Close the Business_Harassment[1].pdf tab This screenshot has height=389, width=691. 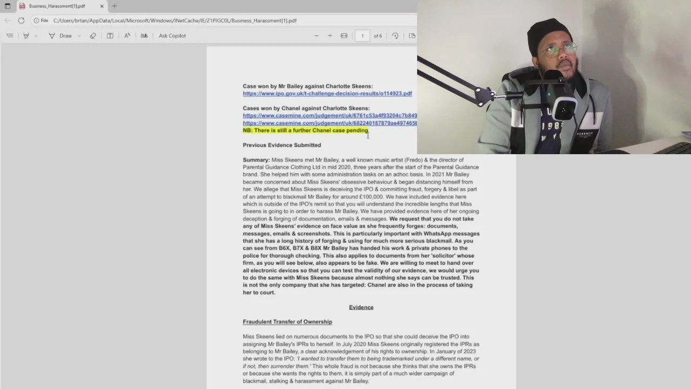click(102, 6)
